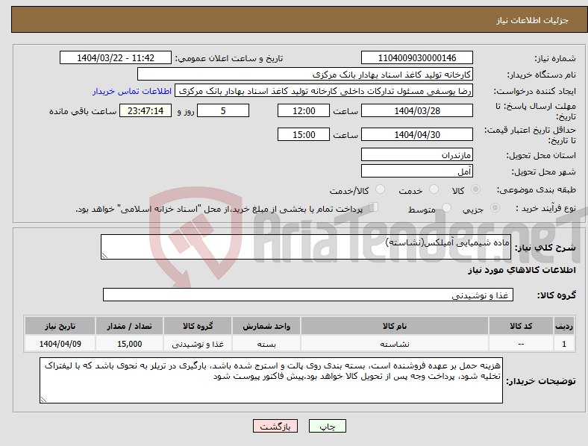The image size is (588, 446).
Task: Click the resize grip of شرح کلی نیاز box
Action: coord(104,256)
